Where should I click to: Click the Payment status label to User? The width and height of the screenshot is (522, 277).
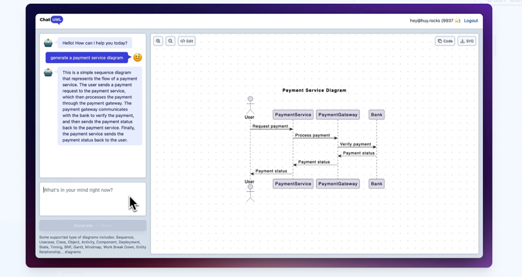pos(271,171)
